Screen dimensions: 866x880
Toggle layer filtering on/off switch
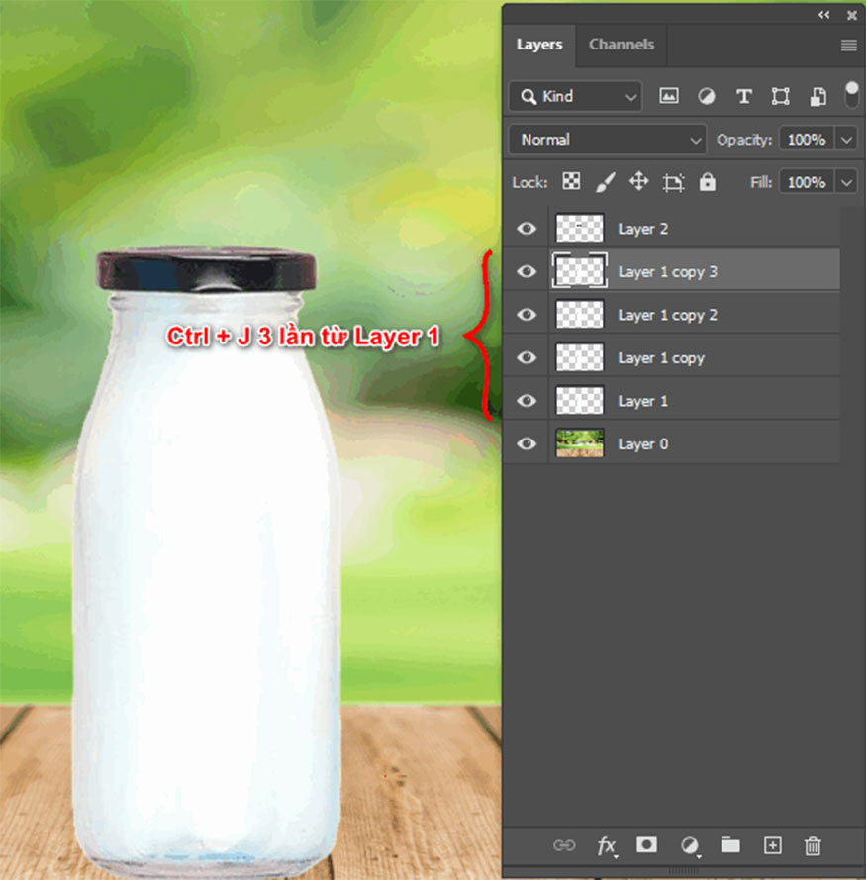pos(851,95)
